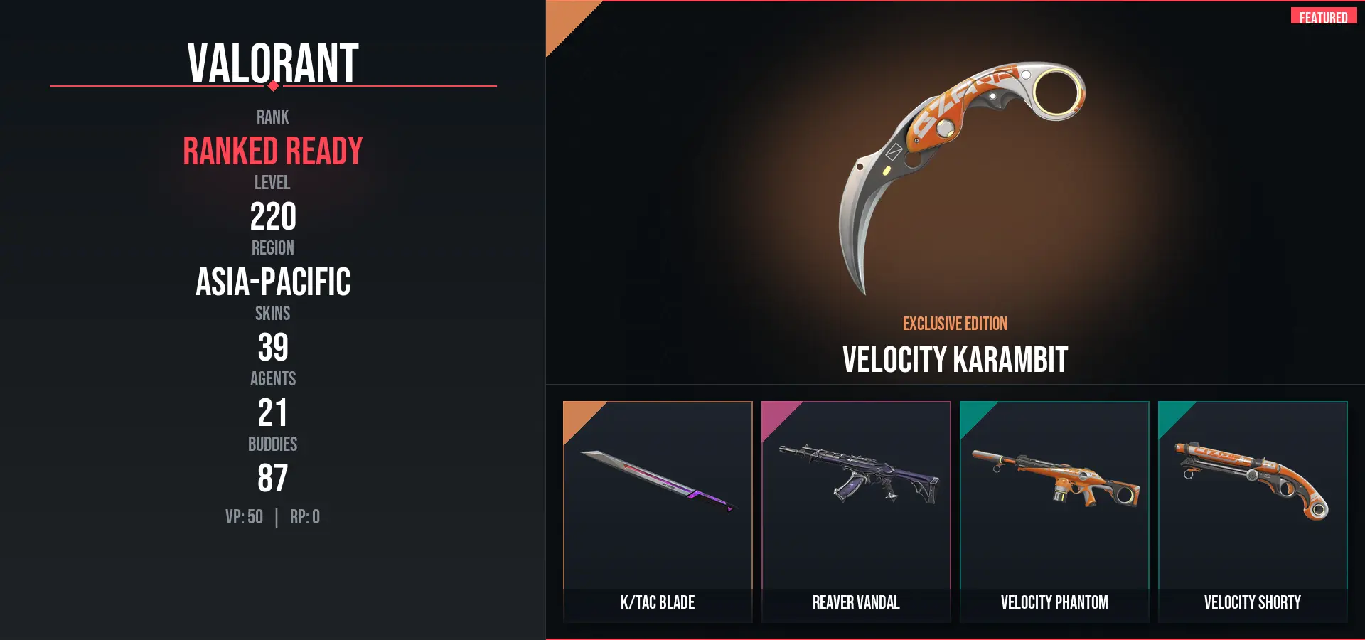
Task: Click the RANKED READY rank text
Action: click(273, 151)
